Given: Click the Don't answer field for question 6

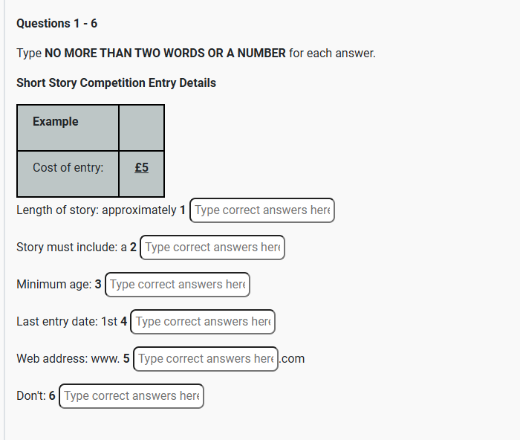Looking at the screenshot, I should (131, 396).
